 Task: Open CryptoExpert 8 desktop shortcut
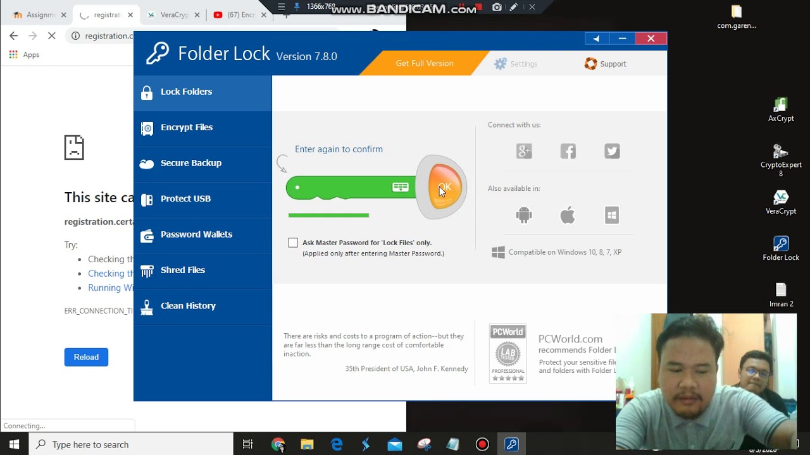[781, 161]
